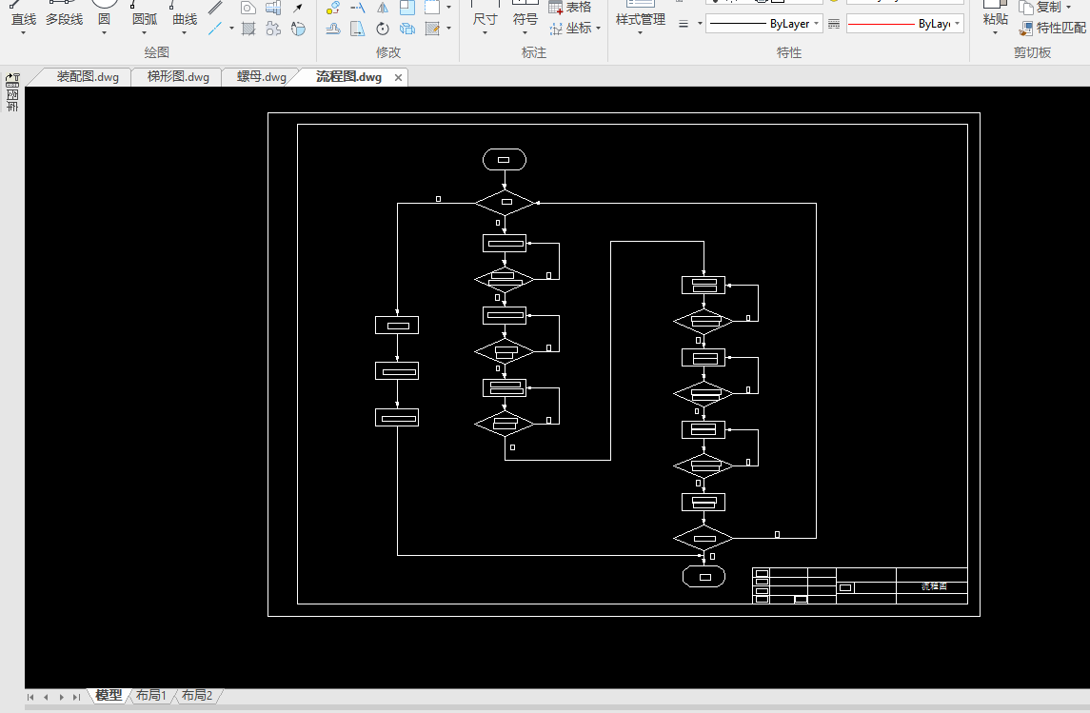This screenshot has width=1090, height=713.
Task: Jump to the last layout tab arrow
Action: click(76, 696)
